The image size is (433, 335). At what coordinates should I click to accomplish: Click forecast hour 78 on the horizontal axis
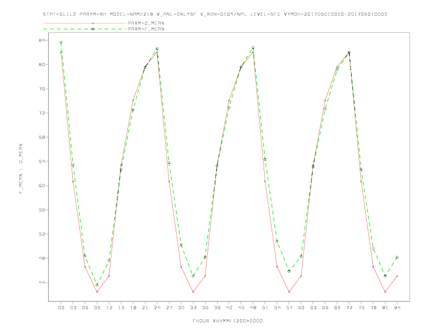[373, 308]
